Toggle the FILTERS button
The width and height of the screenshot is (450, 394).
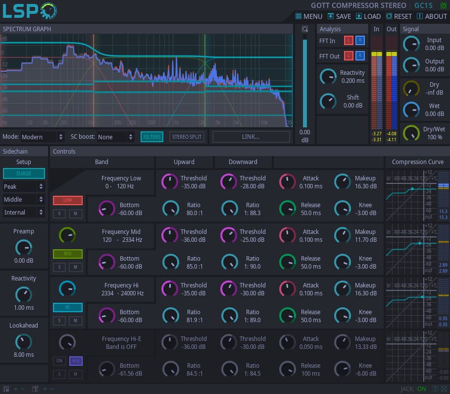point(152,137)
